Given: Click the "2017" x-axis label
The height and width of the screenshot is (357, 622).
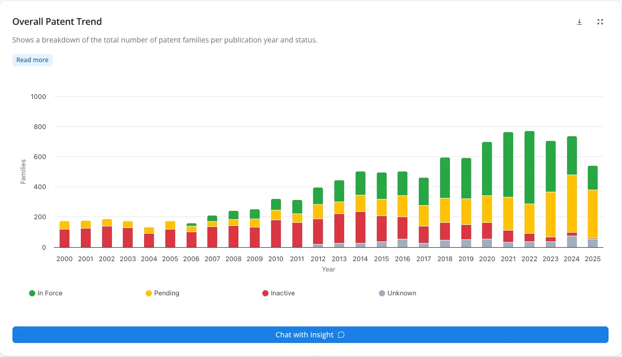Looking at the screenshot, I should pyautogui.click(x=423, y=259).
